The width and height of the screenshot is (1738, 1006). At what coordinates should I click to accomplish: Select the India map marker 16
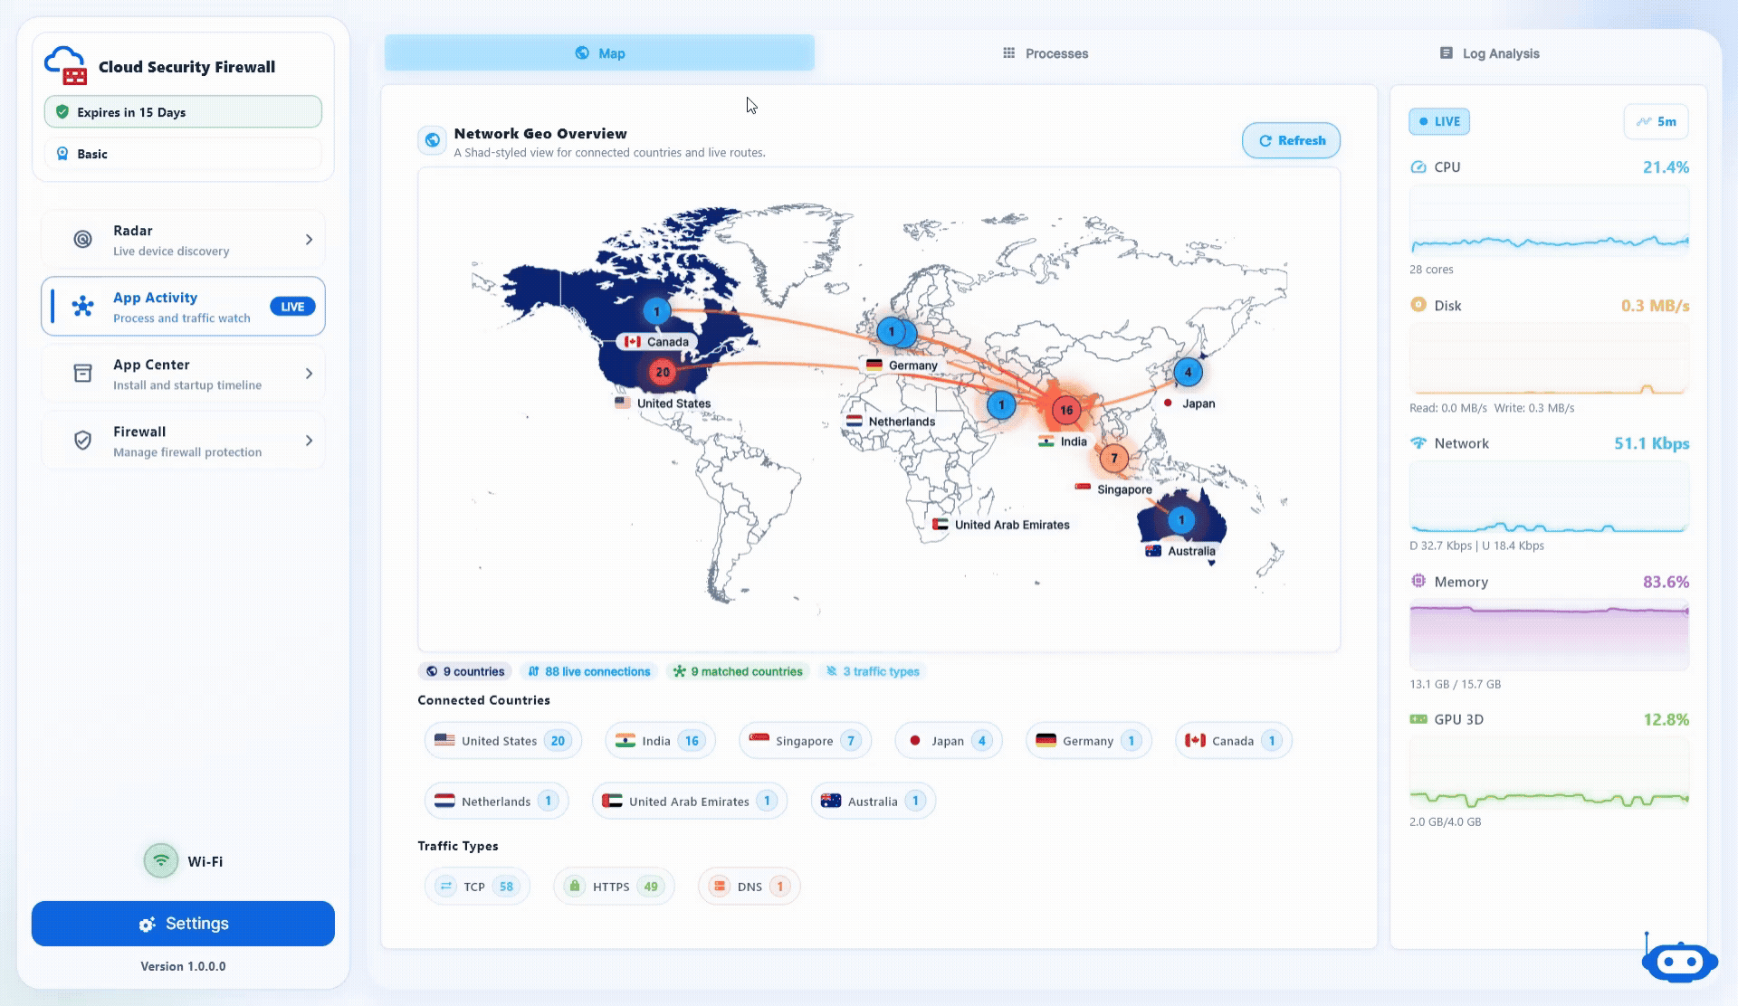[x=1066, y=410]
